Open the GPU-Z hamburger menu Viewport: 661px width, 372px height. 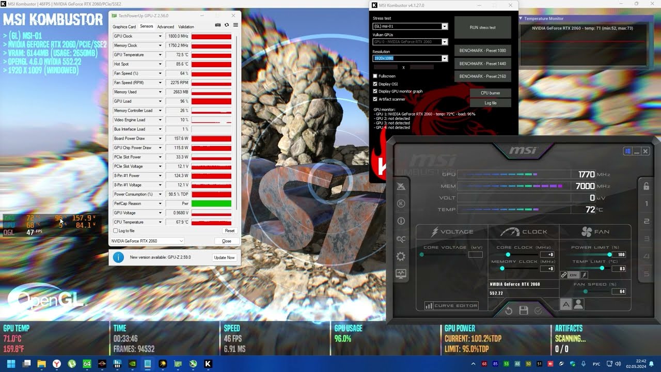pyautogui.click(x=235, y=25)
